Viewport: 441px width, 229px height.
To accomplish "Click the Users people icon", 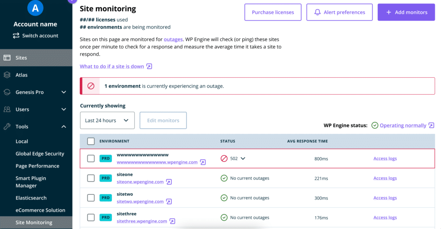I will click(x=7, y=109).
